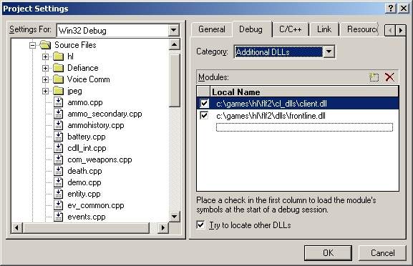
Task: Open the Category dropdown arrow
Action: pyautogui.click(x=329, y=51)
